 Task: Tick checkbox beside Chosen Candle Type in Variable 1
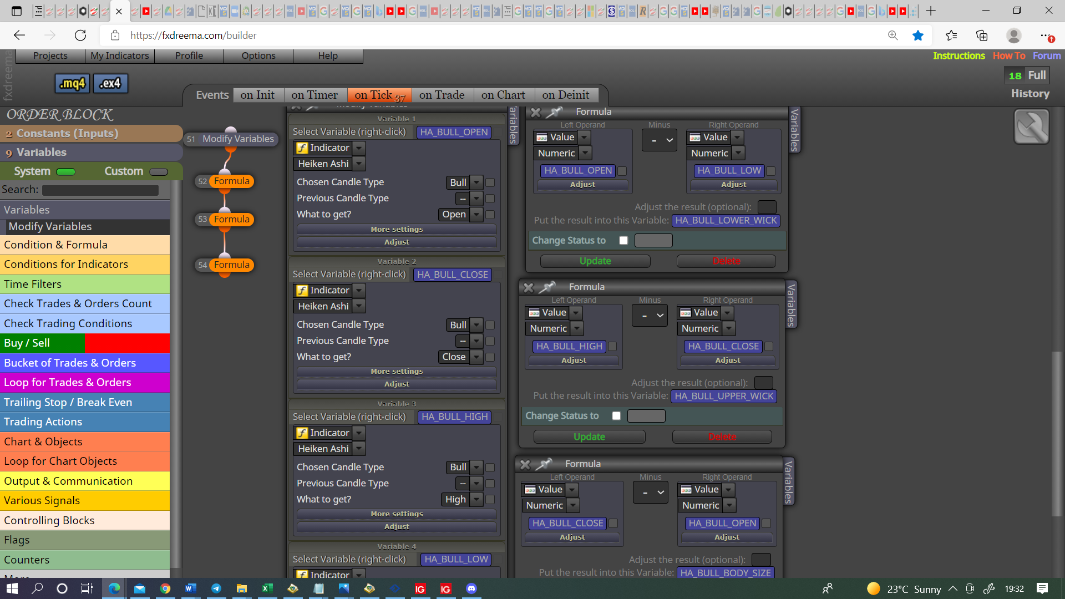coord(490,182)
